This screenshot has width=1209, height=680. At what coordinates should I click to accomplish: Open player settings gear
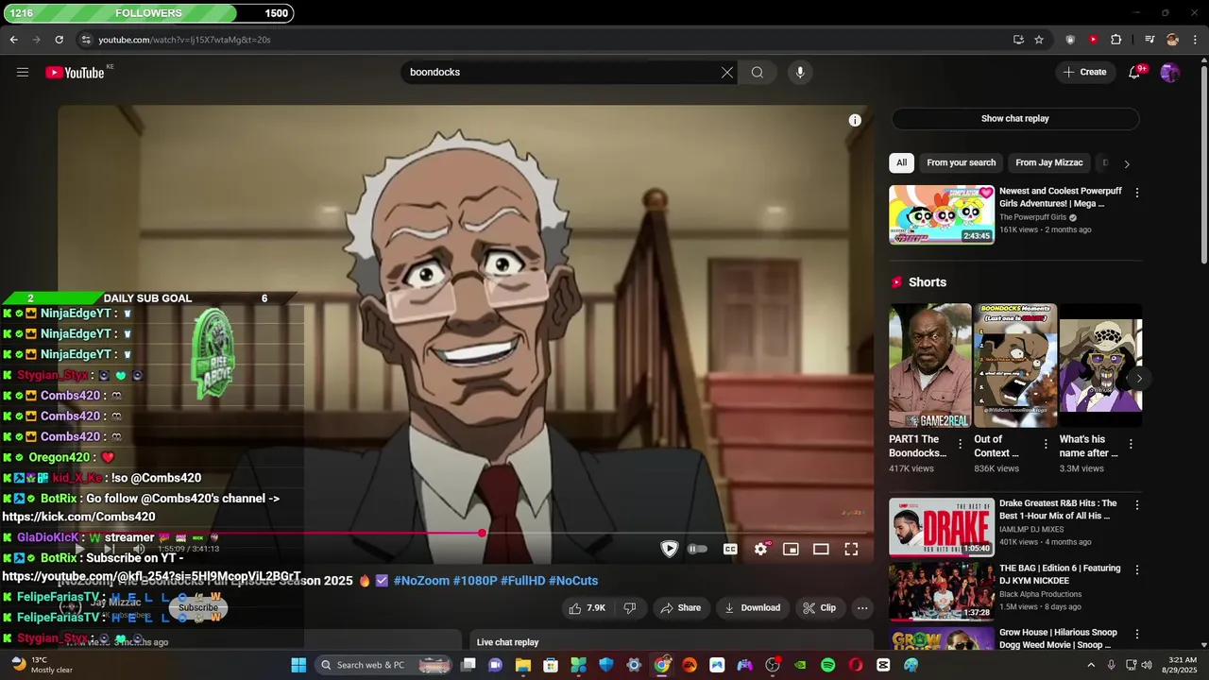pos(761,549)
